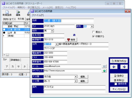Go to previous record with left arrow
The image size is (132, 98).
[114, 67]
